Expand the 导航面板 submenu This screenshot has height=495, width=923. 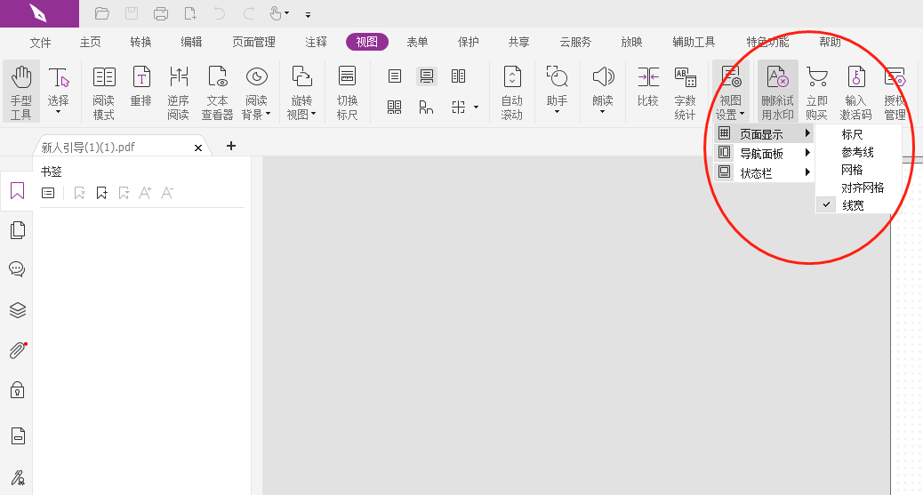point(764,153)
